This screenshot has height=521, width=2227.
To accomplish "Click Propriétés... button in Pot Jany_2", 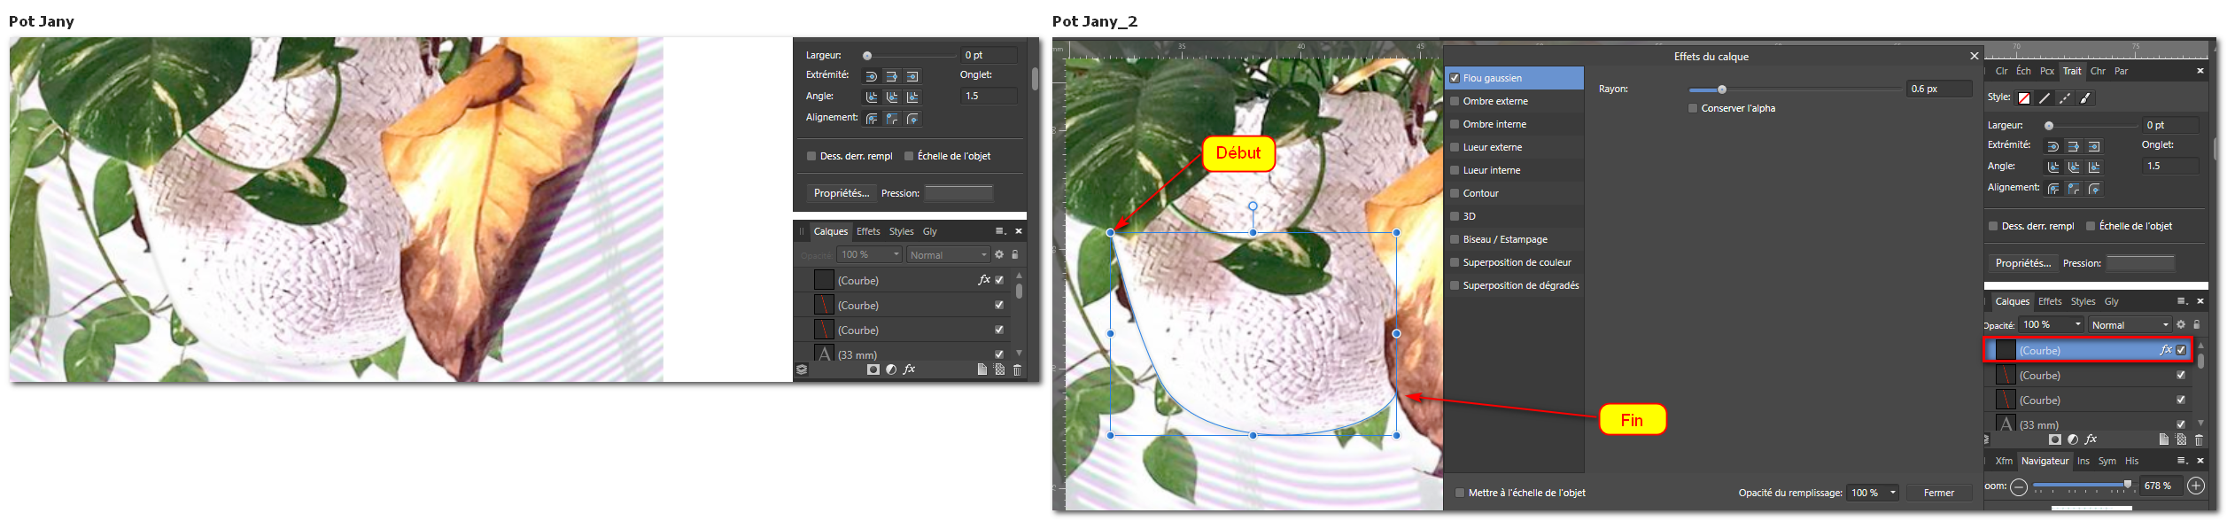I will click(2022, 263).
